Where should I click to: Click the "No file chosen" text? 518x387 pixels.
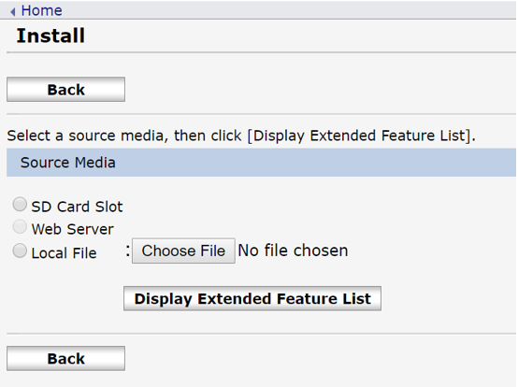293,251
